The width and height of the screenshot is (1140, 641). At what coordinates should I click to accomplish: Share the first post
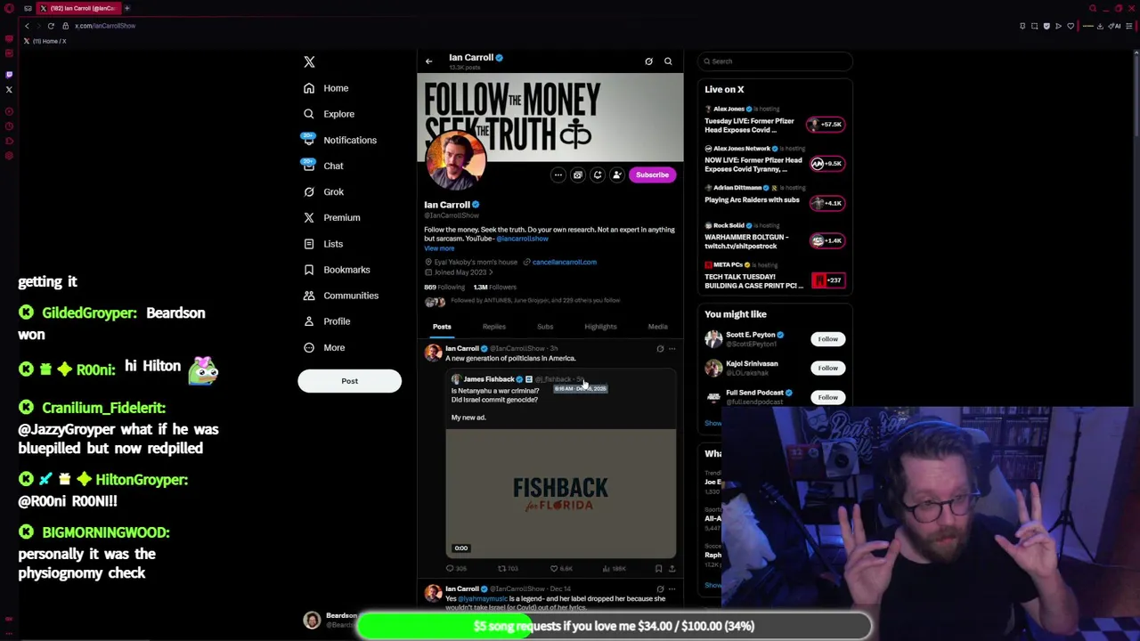[672, 568]
